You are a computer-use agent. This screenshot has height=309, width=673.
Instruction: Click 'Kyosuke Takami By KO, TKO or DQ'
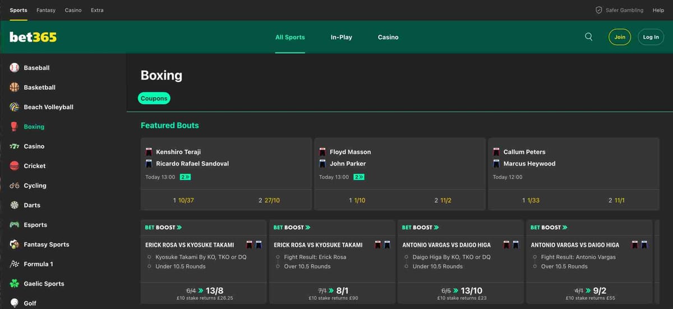201,257
